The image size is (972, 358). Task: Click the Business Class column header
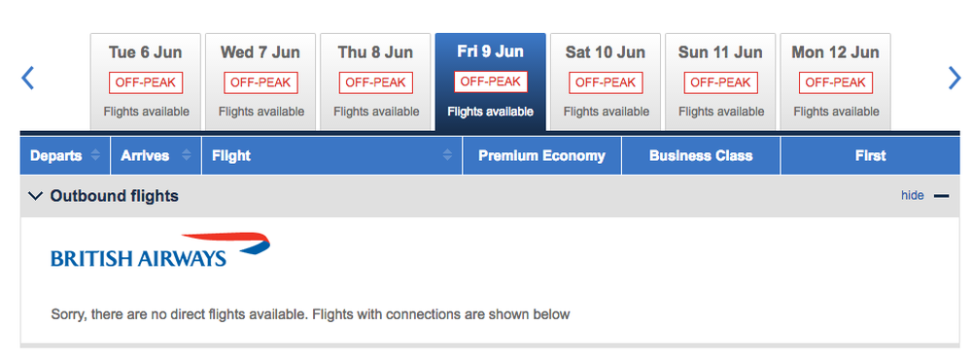tap(701, 156)
